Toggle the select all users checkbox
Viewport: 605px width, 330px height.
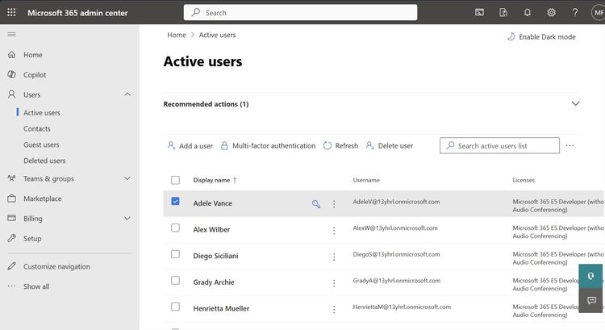(175, 180)
